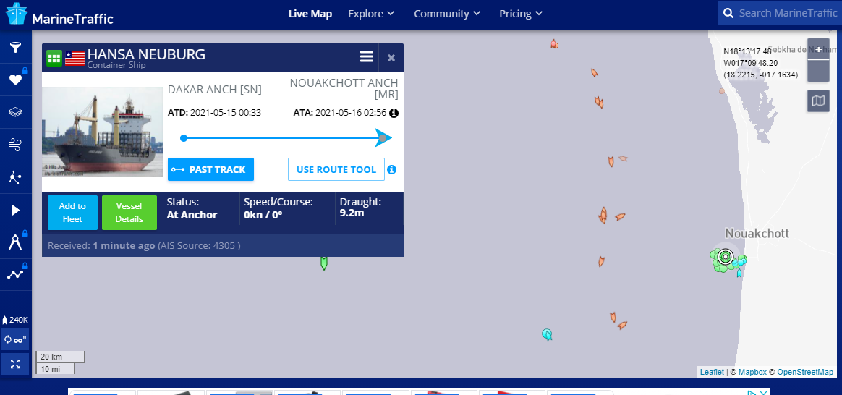
Task: Zoom out the map with minus button
Action: pyautogui.click(x=818, y=72)
